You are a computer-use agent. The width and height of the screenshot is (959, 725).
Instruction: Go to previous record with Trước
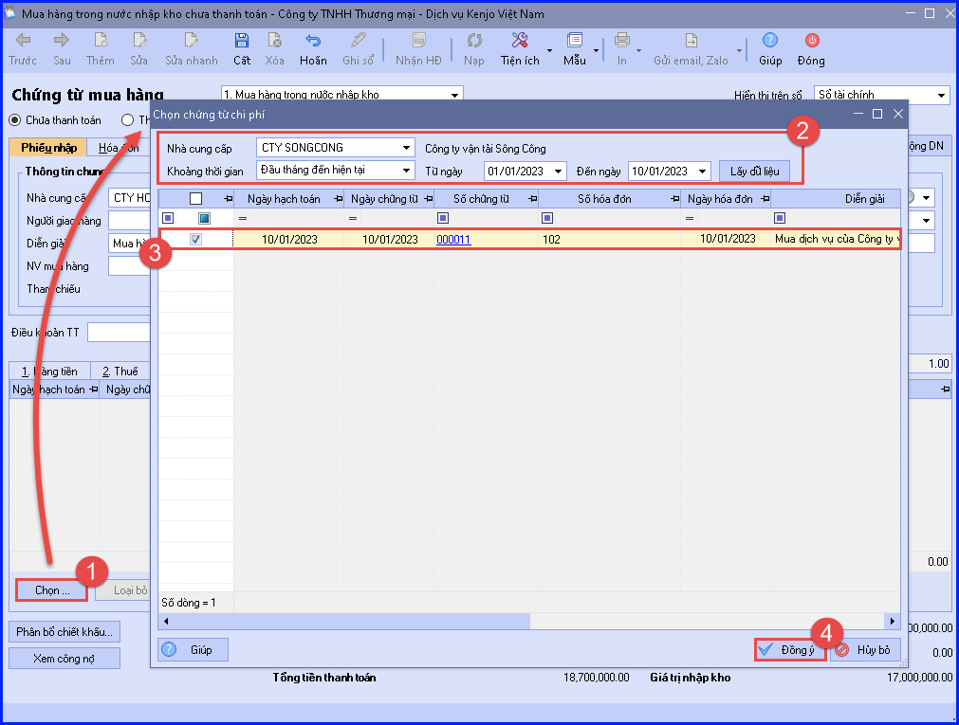(23, 49)
